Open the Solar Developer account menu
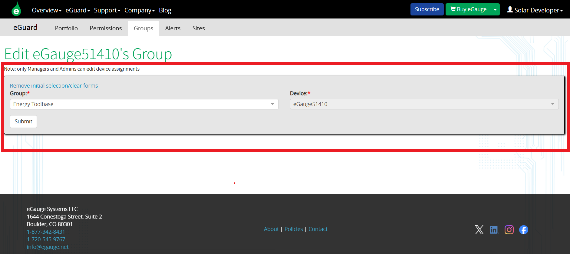This screenshot has height=254, width=570. [535, 10]
